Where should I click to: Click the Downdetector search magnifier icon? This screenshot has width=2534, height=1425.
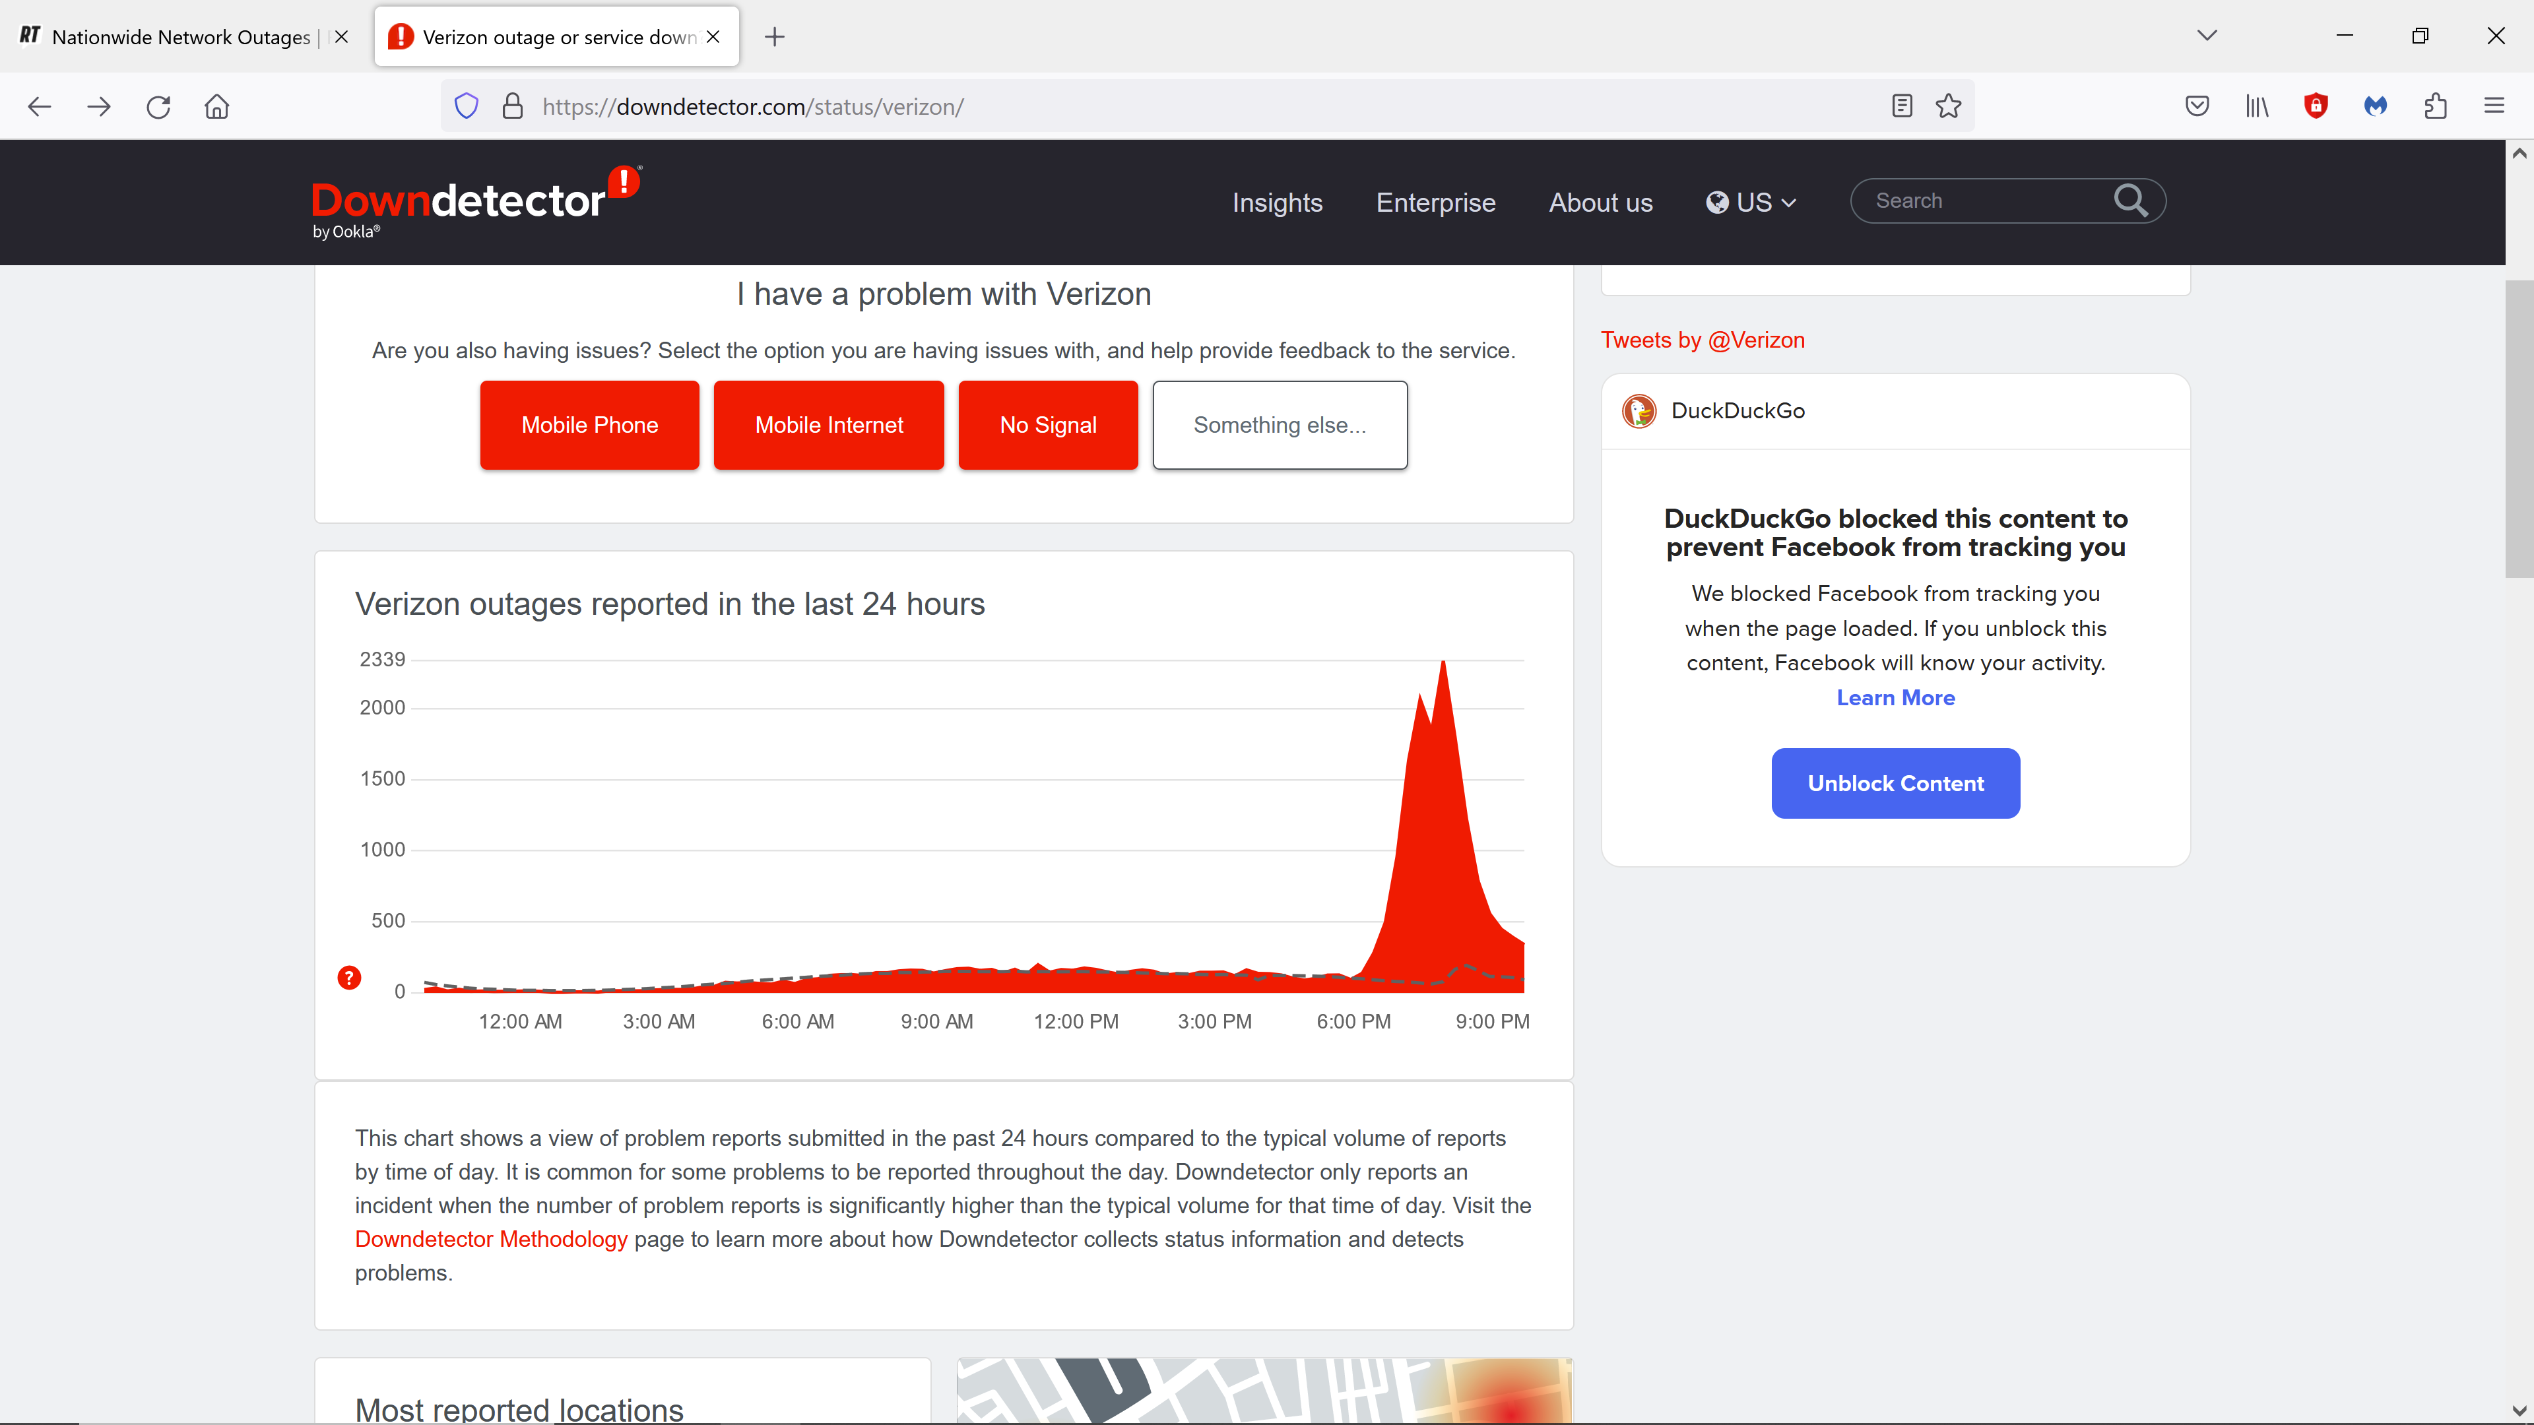(x=2129, y=201)
